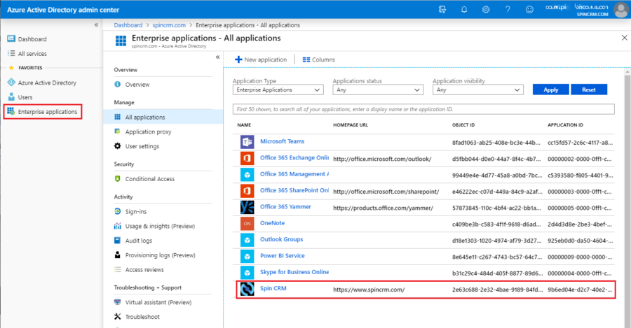This screenshot has height=328, width=631.
Task: Select All applications menu item
Action: (163, 117)
